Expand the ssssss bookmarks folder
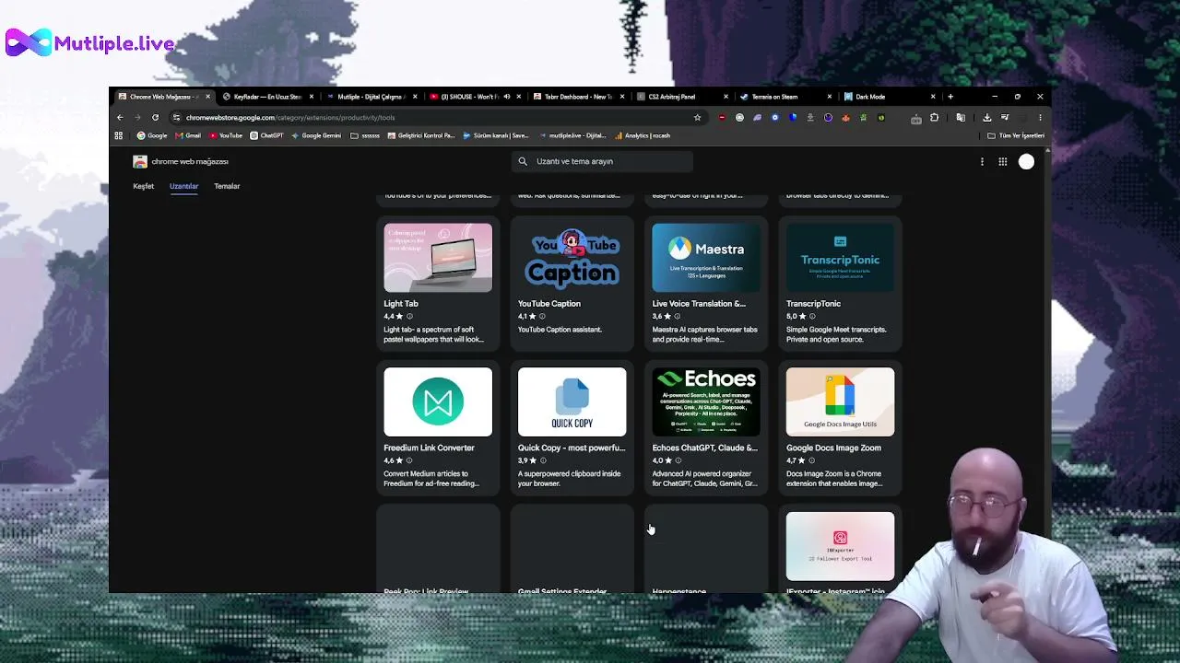This screenshot has width=1180, height=663. click(x=365, y=135)
